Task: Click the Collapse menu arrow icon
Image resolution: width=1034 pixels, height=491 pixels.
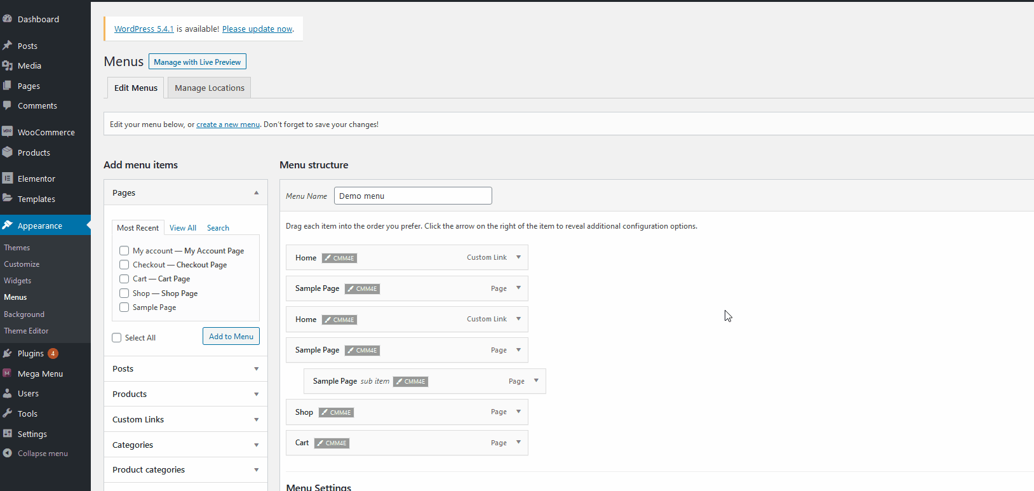Action: point(8,453)
